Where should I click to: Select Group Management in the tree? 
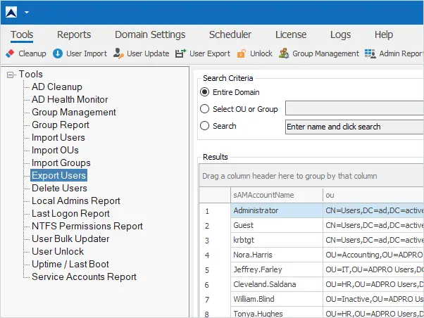73,112
